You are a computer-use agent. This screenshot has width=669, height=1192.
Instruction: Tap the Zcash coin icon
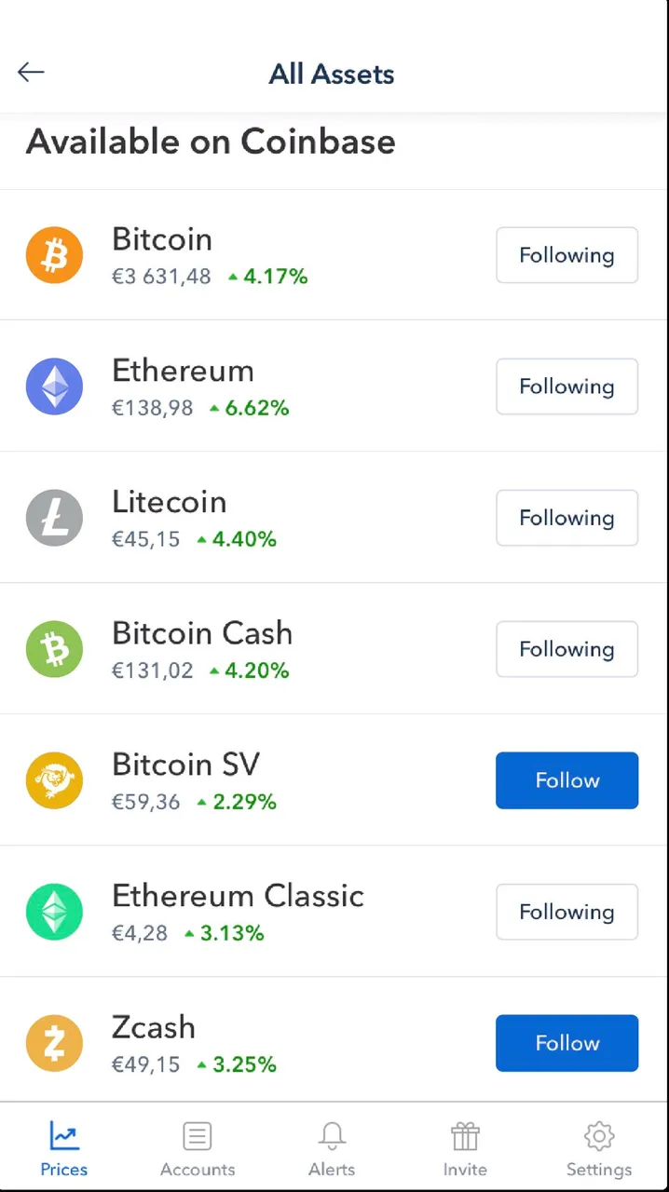pyautogui.click(x=54, y=1043)
